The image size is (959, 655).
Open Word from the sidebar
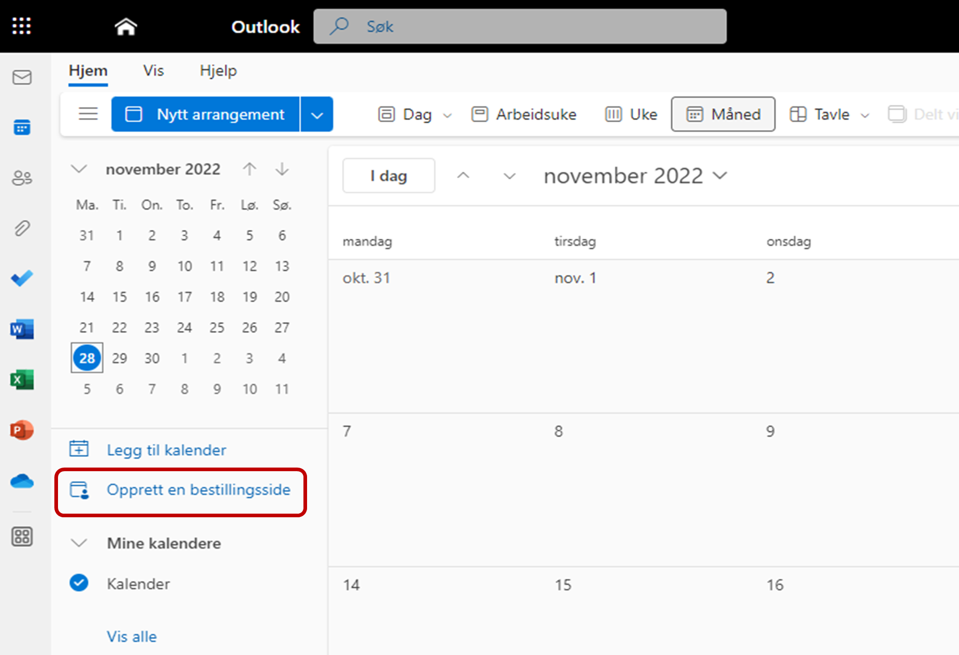click(x=22, y=329)
